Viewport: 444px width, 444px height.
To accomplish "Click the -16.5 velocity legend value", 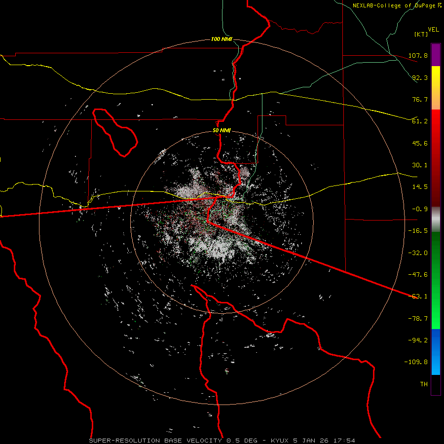I will pos(418,231).
